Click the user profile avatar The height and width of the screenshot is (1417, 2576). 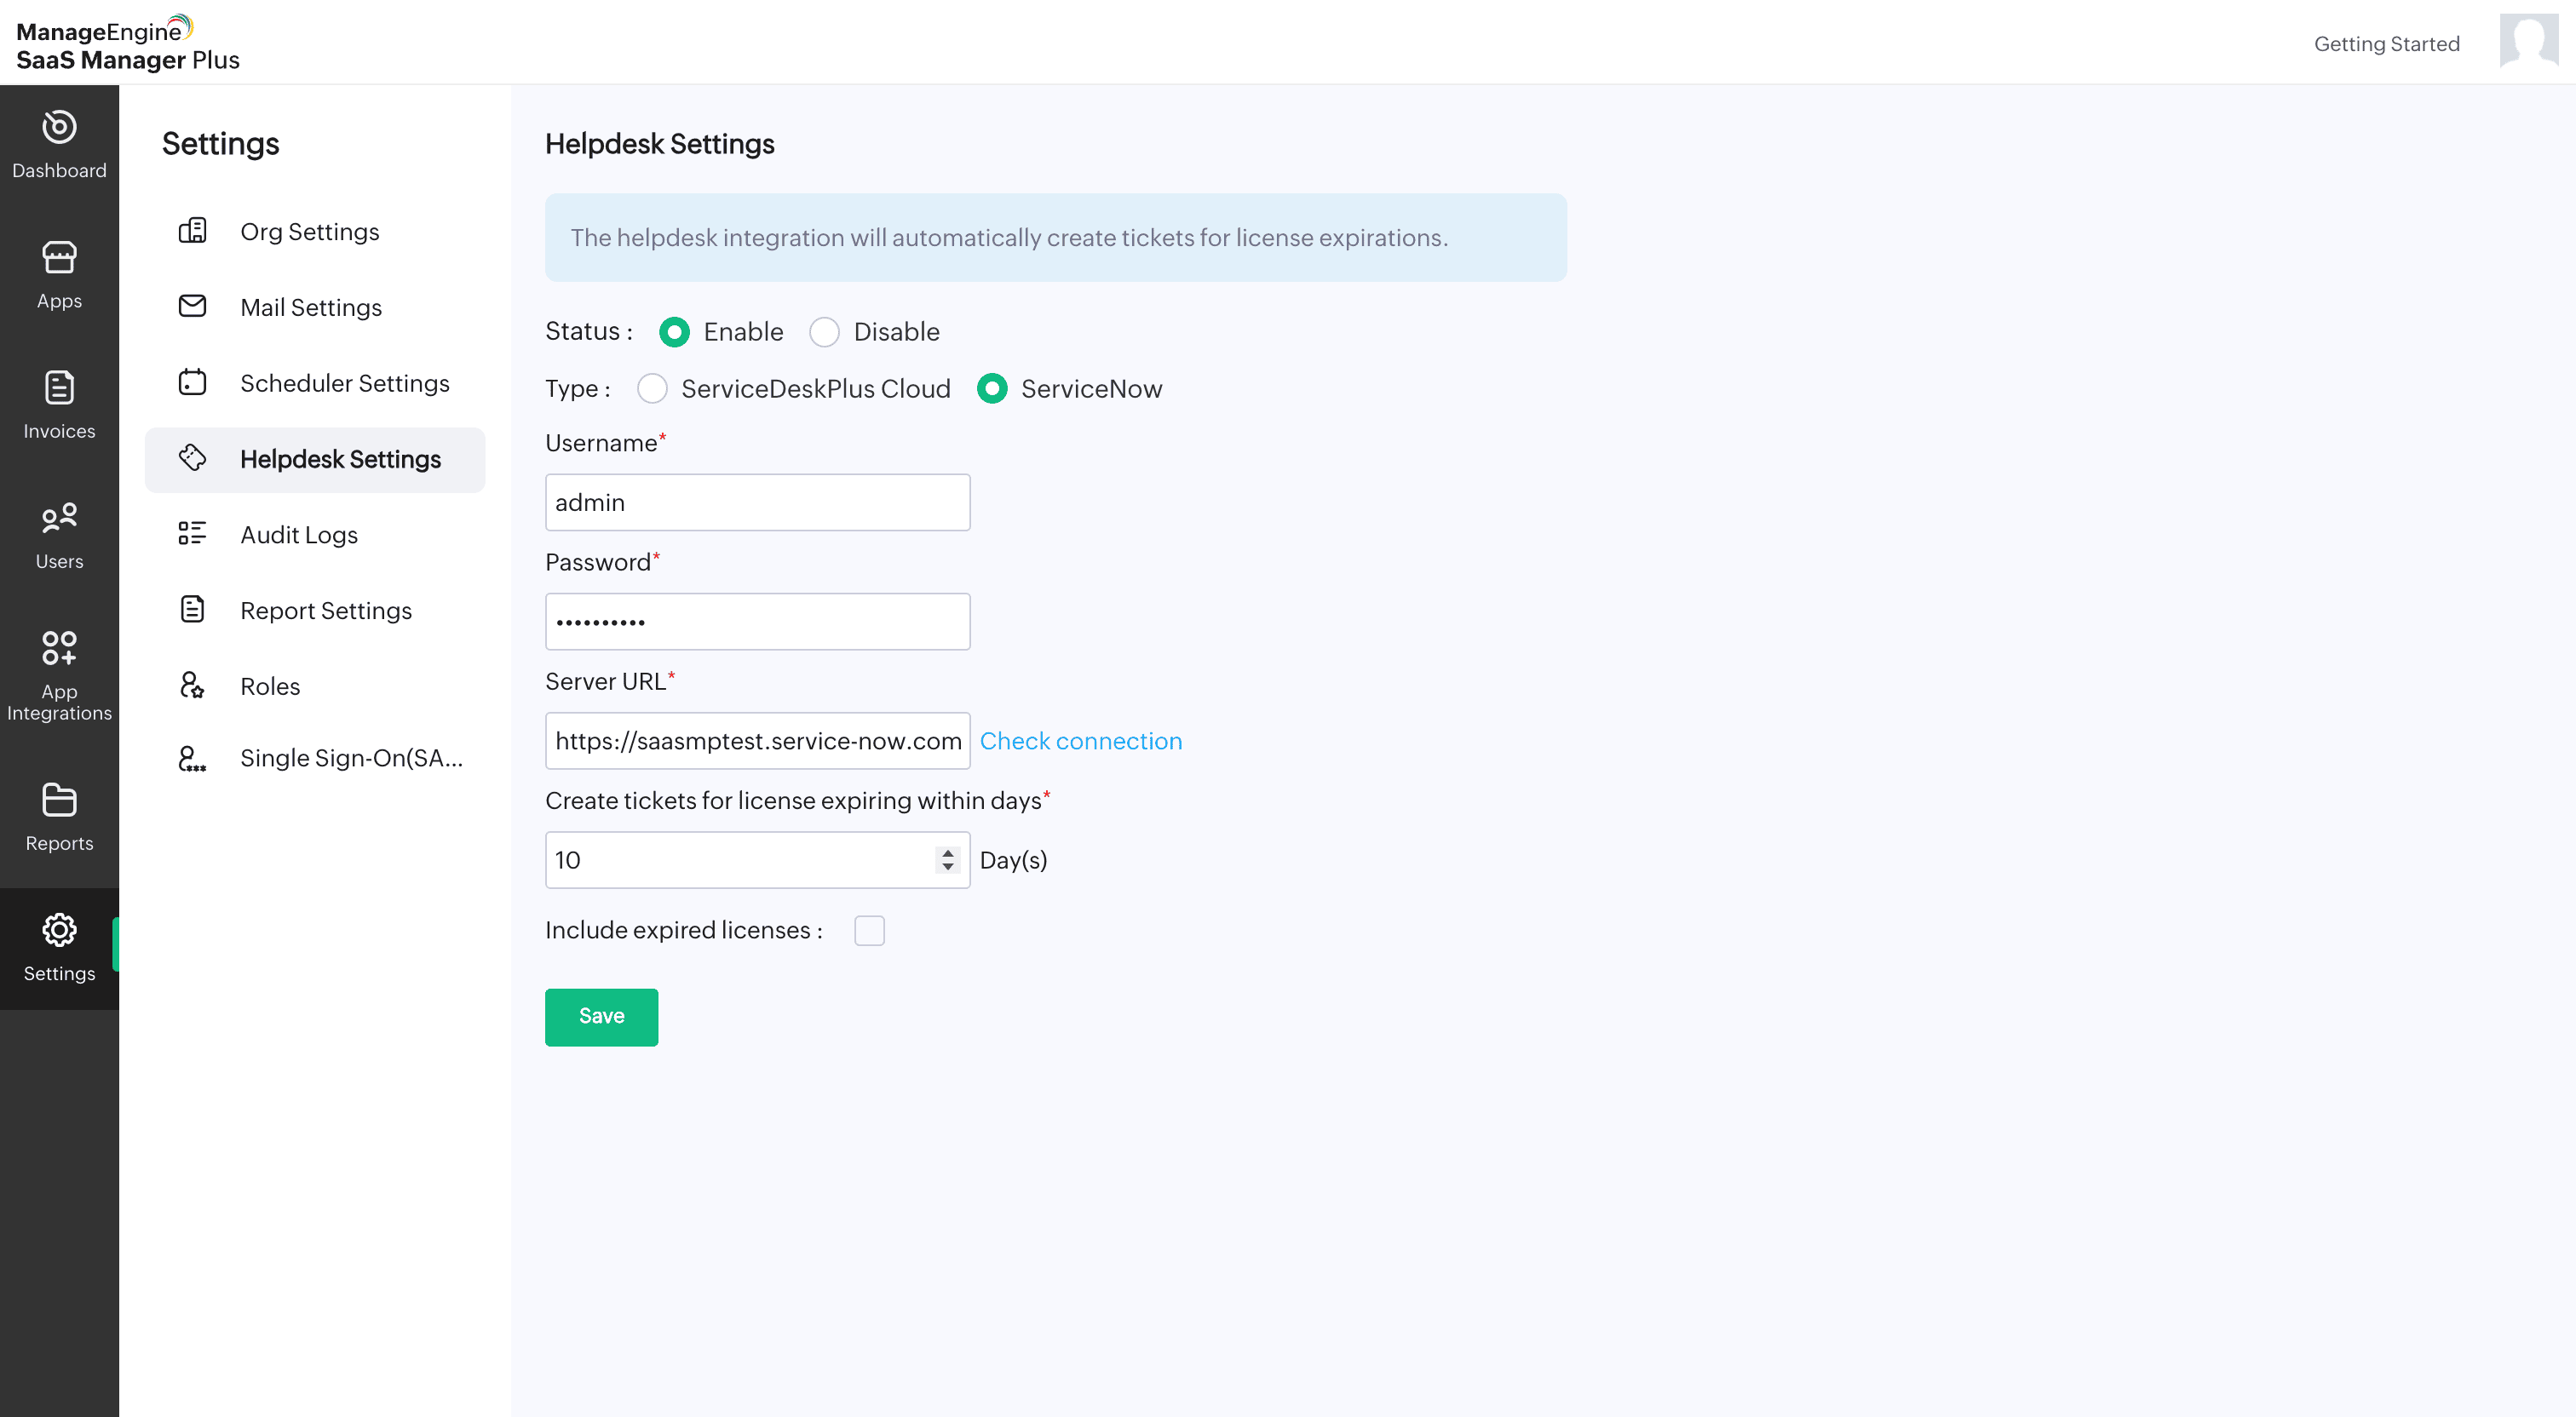coord(2528,42)
